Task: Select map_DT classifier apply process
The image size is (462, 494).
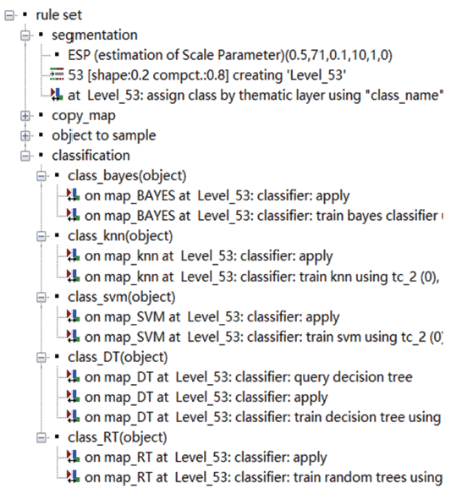Action: (x=206, y=397)
